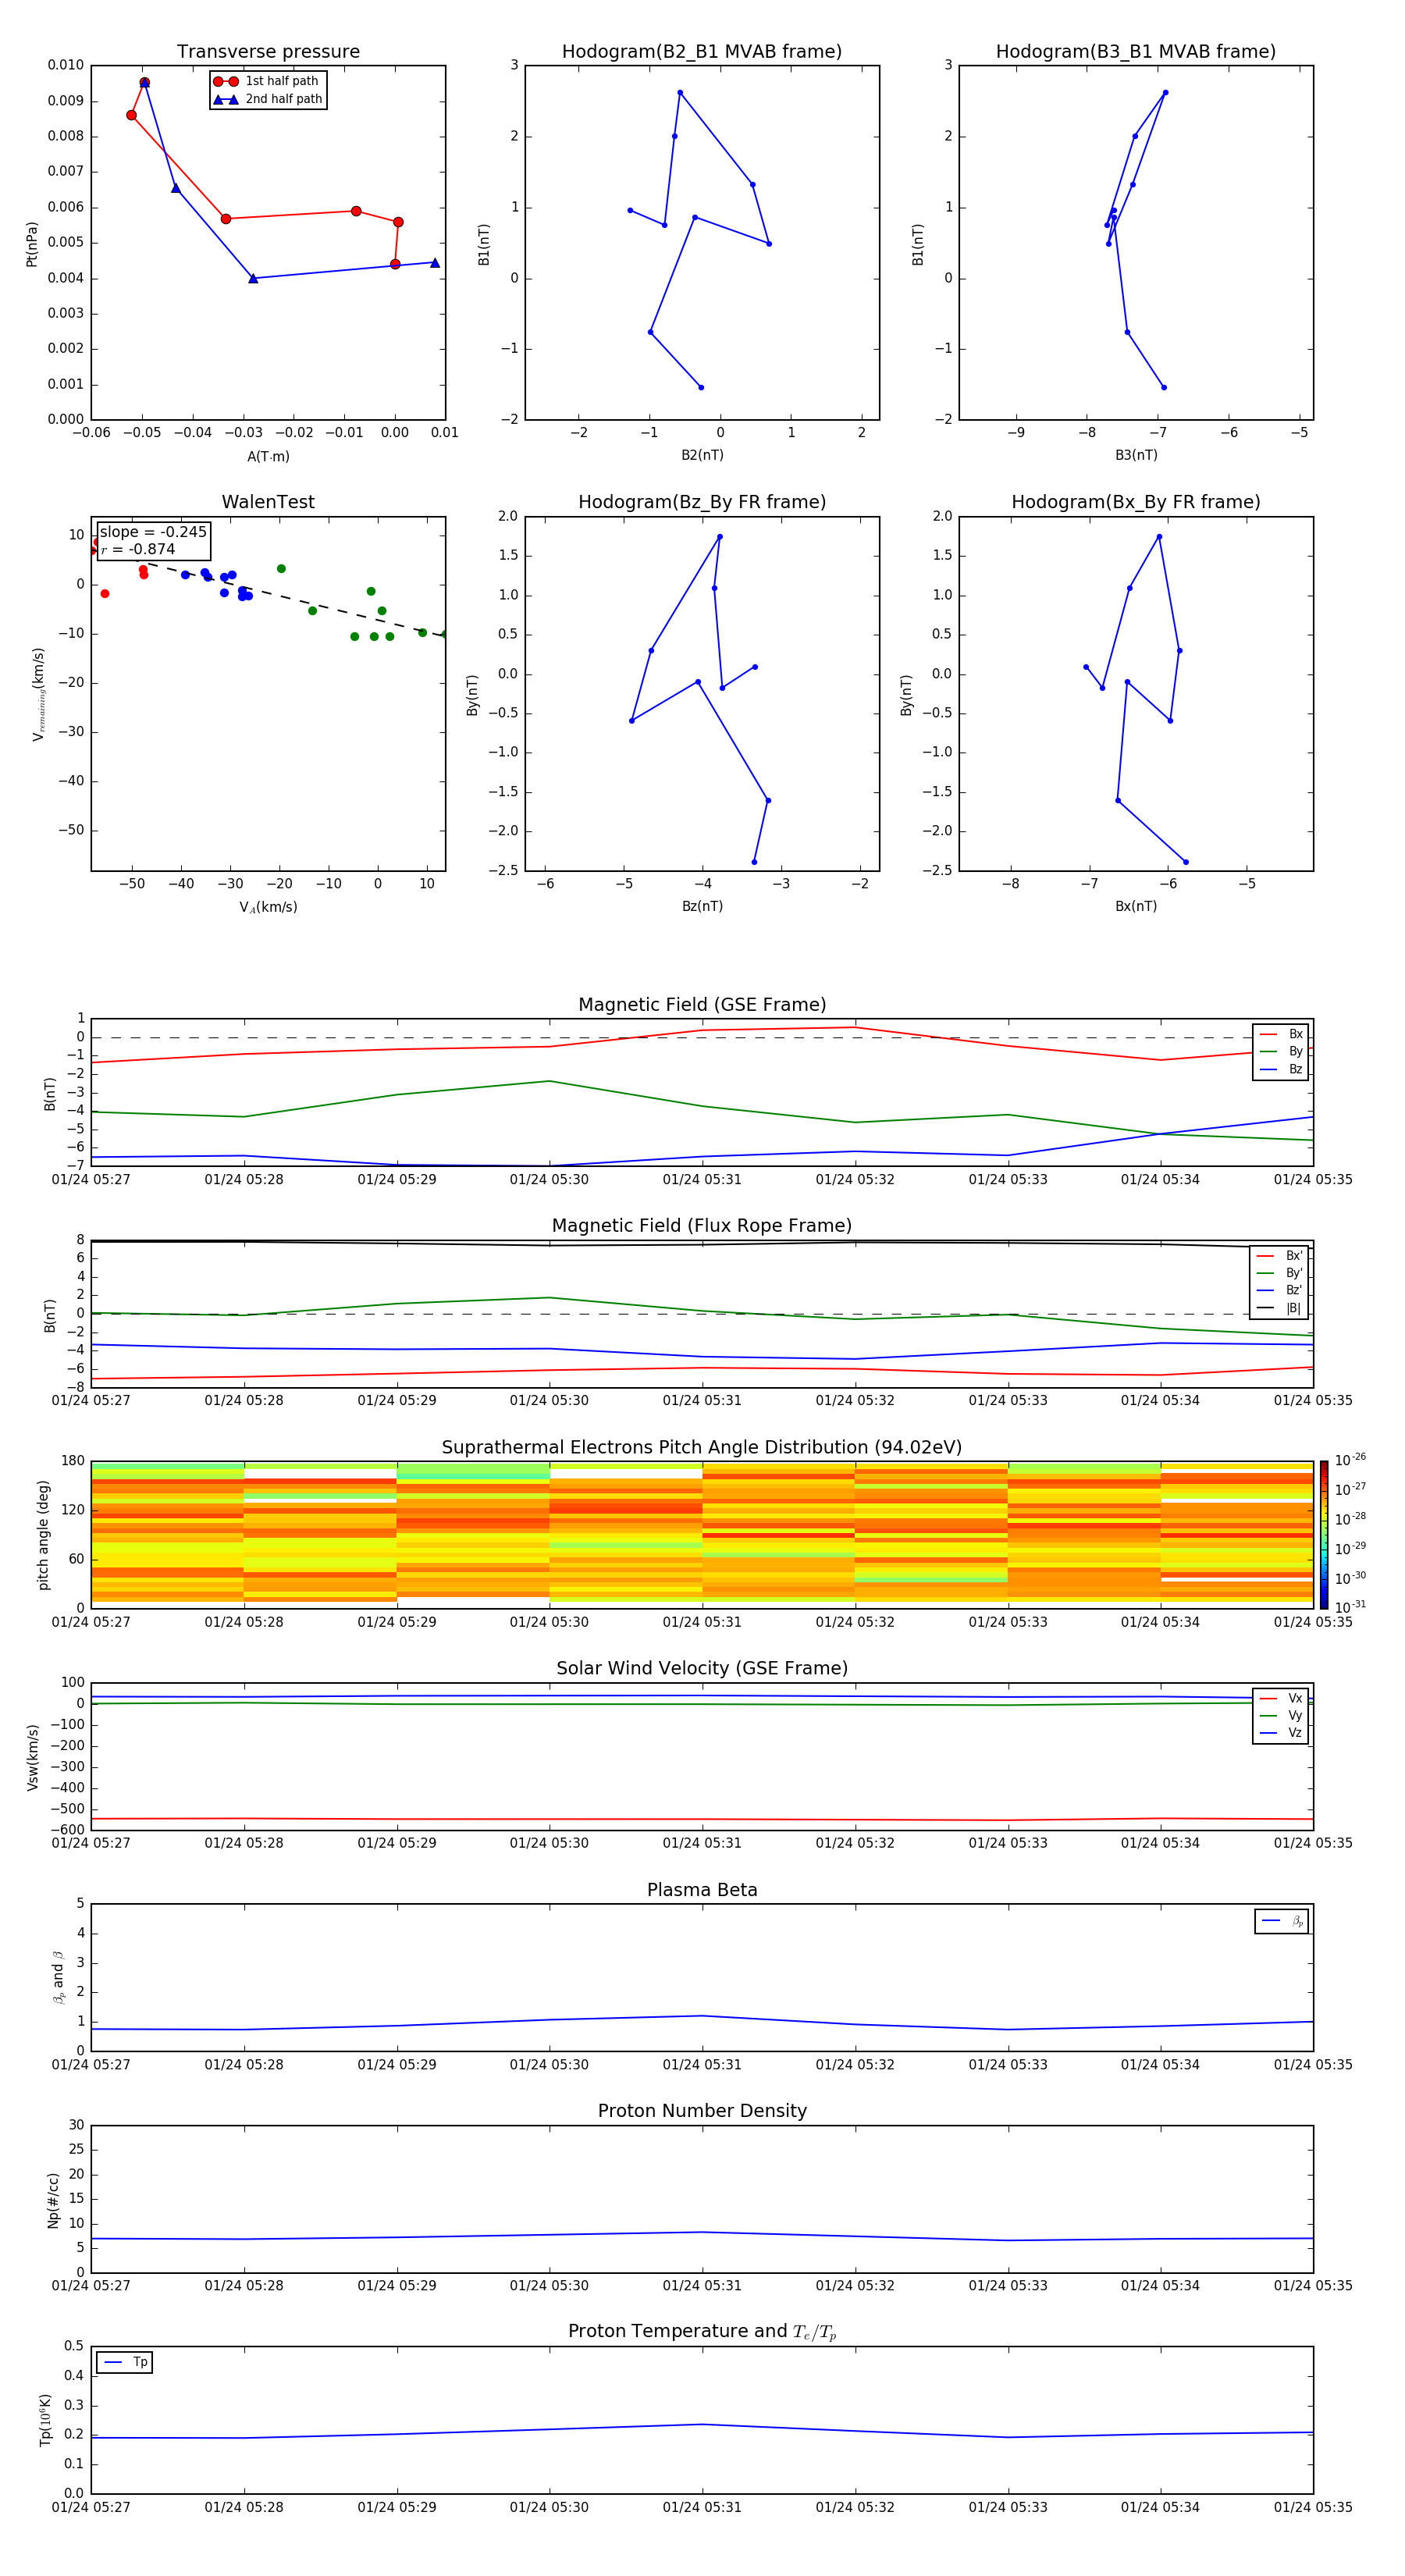Click the 'V_A(km/s)' x-axis label
This screenshot has height=2576, width=1405.
click(268, 908)
